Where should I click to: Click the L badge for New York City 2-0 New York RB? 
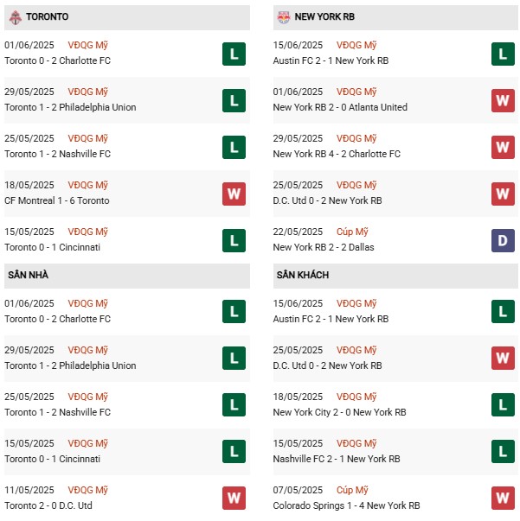pos(503,404)
